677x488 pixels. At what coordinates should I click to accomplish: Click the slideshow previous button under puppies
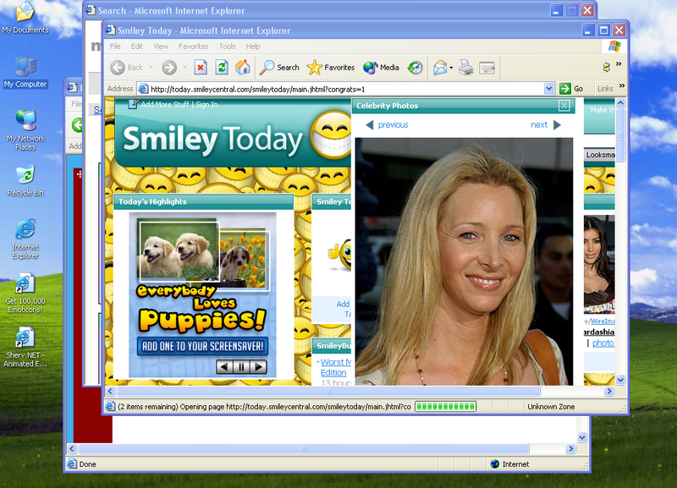coord(223,367)
